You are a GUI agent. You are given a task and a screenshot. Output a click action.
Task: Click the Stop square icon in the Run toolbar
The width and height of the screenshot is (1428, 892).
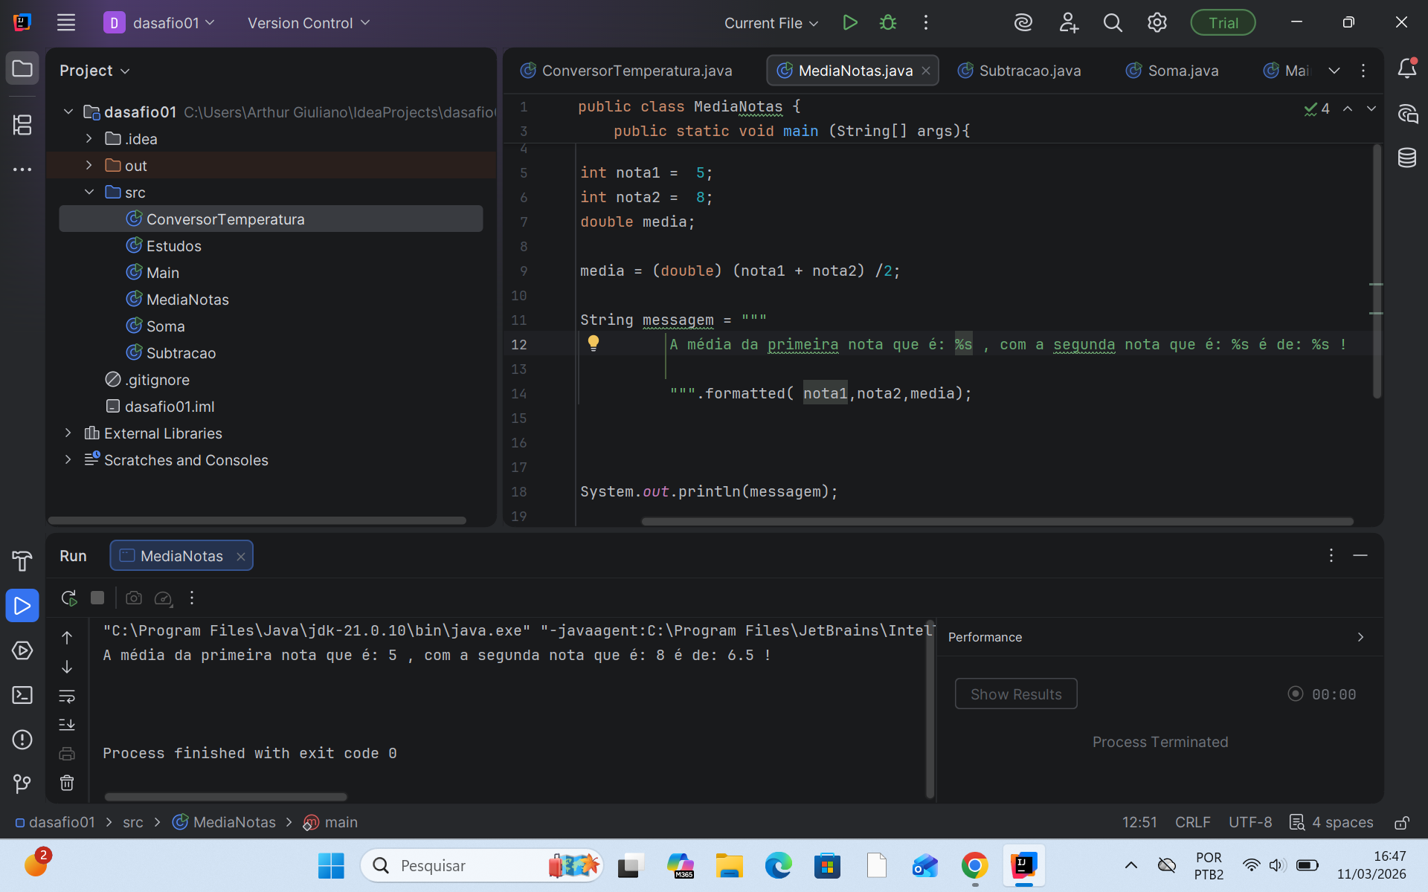pos(97,598)
